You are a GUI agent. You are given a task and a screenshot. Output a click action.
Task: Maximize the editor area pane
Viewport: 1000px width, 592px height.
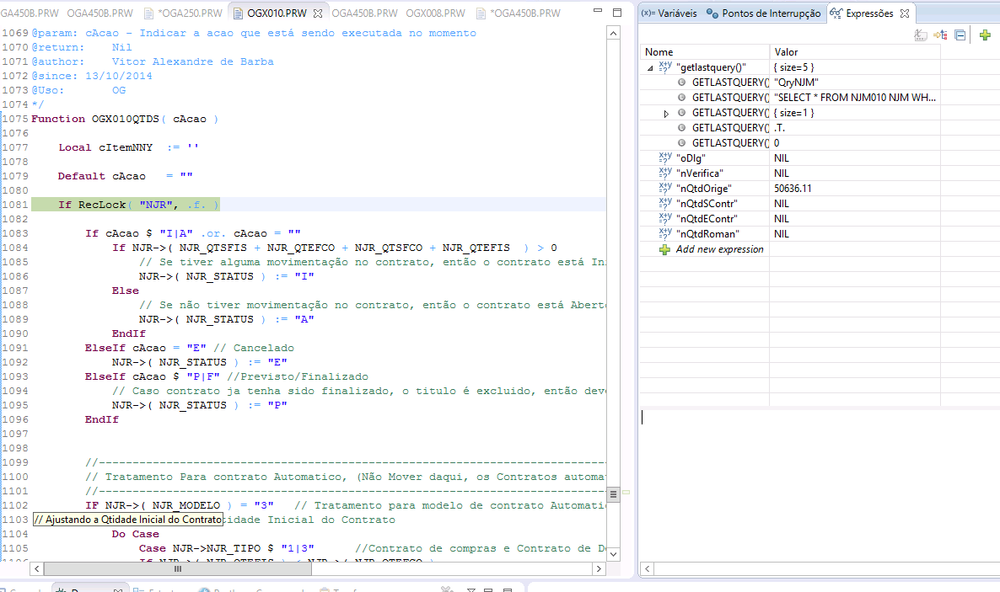point(616,13)
